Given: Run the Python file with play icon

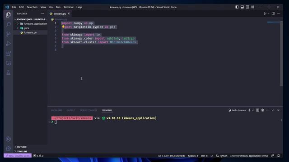Looking at the screenshot, I should coord(265,13).
